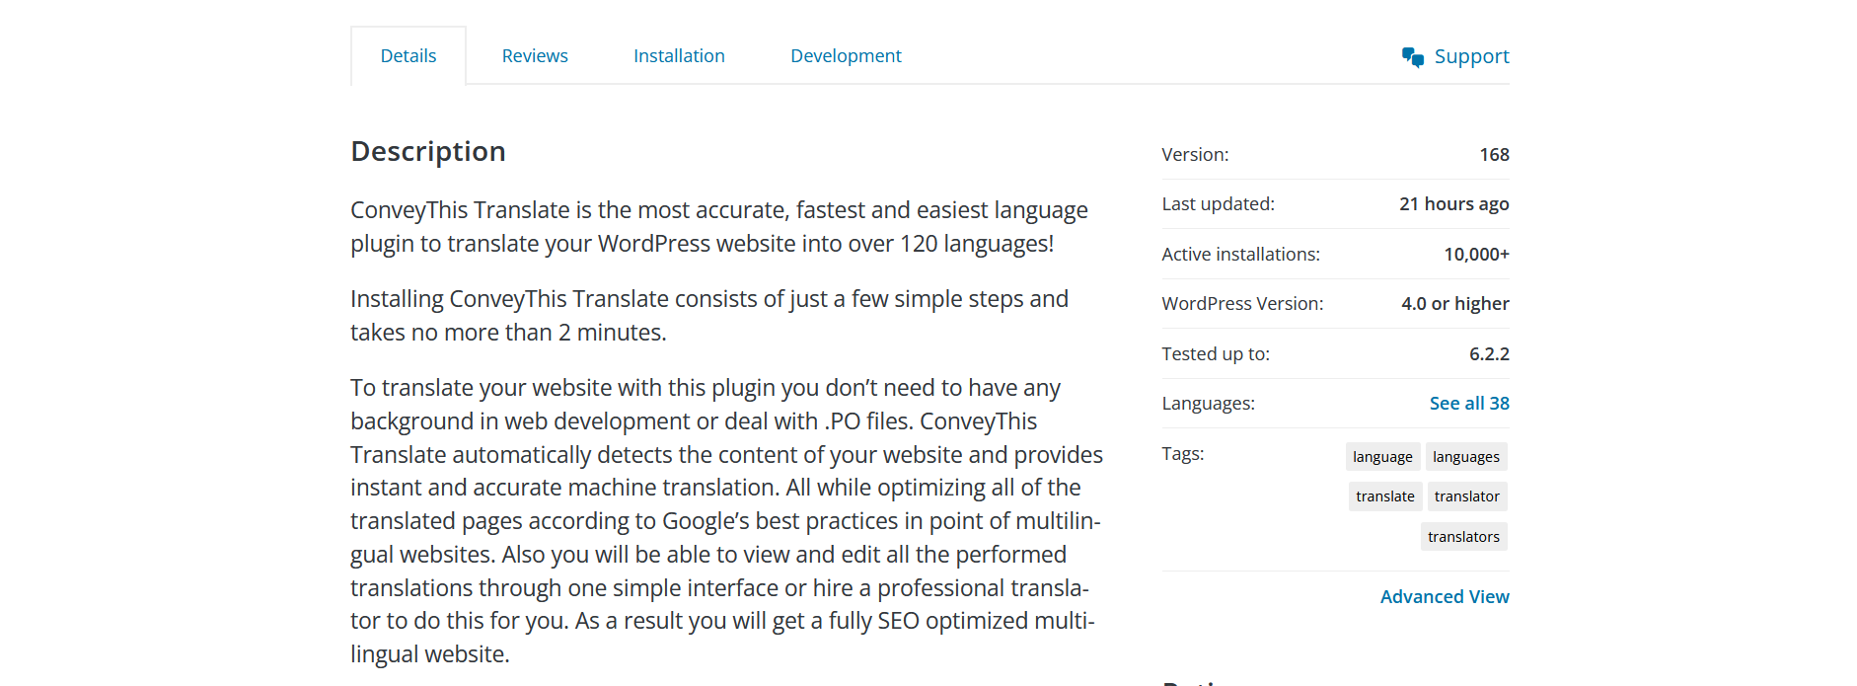Open the Support link
Viewport: 1857px width, 686px height.
1471,56
